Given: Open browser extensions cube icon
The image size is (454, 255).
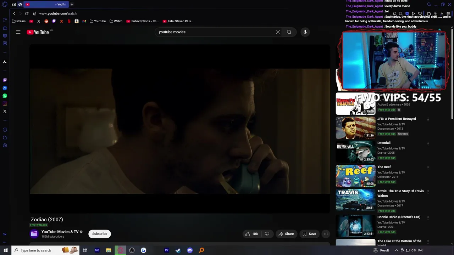Looking at the screenshot, I should pyautogui.click(x=429, y=13).
